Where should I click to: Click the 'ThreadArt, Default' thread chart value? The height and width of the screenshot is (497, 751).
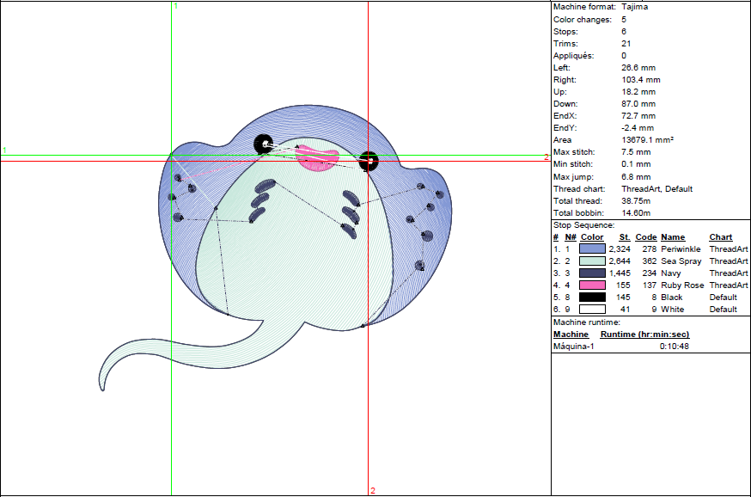pos(656,189)
